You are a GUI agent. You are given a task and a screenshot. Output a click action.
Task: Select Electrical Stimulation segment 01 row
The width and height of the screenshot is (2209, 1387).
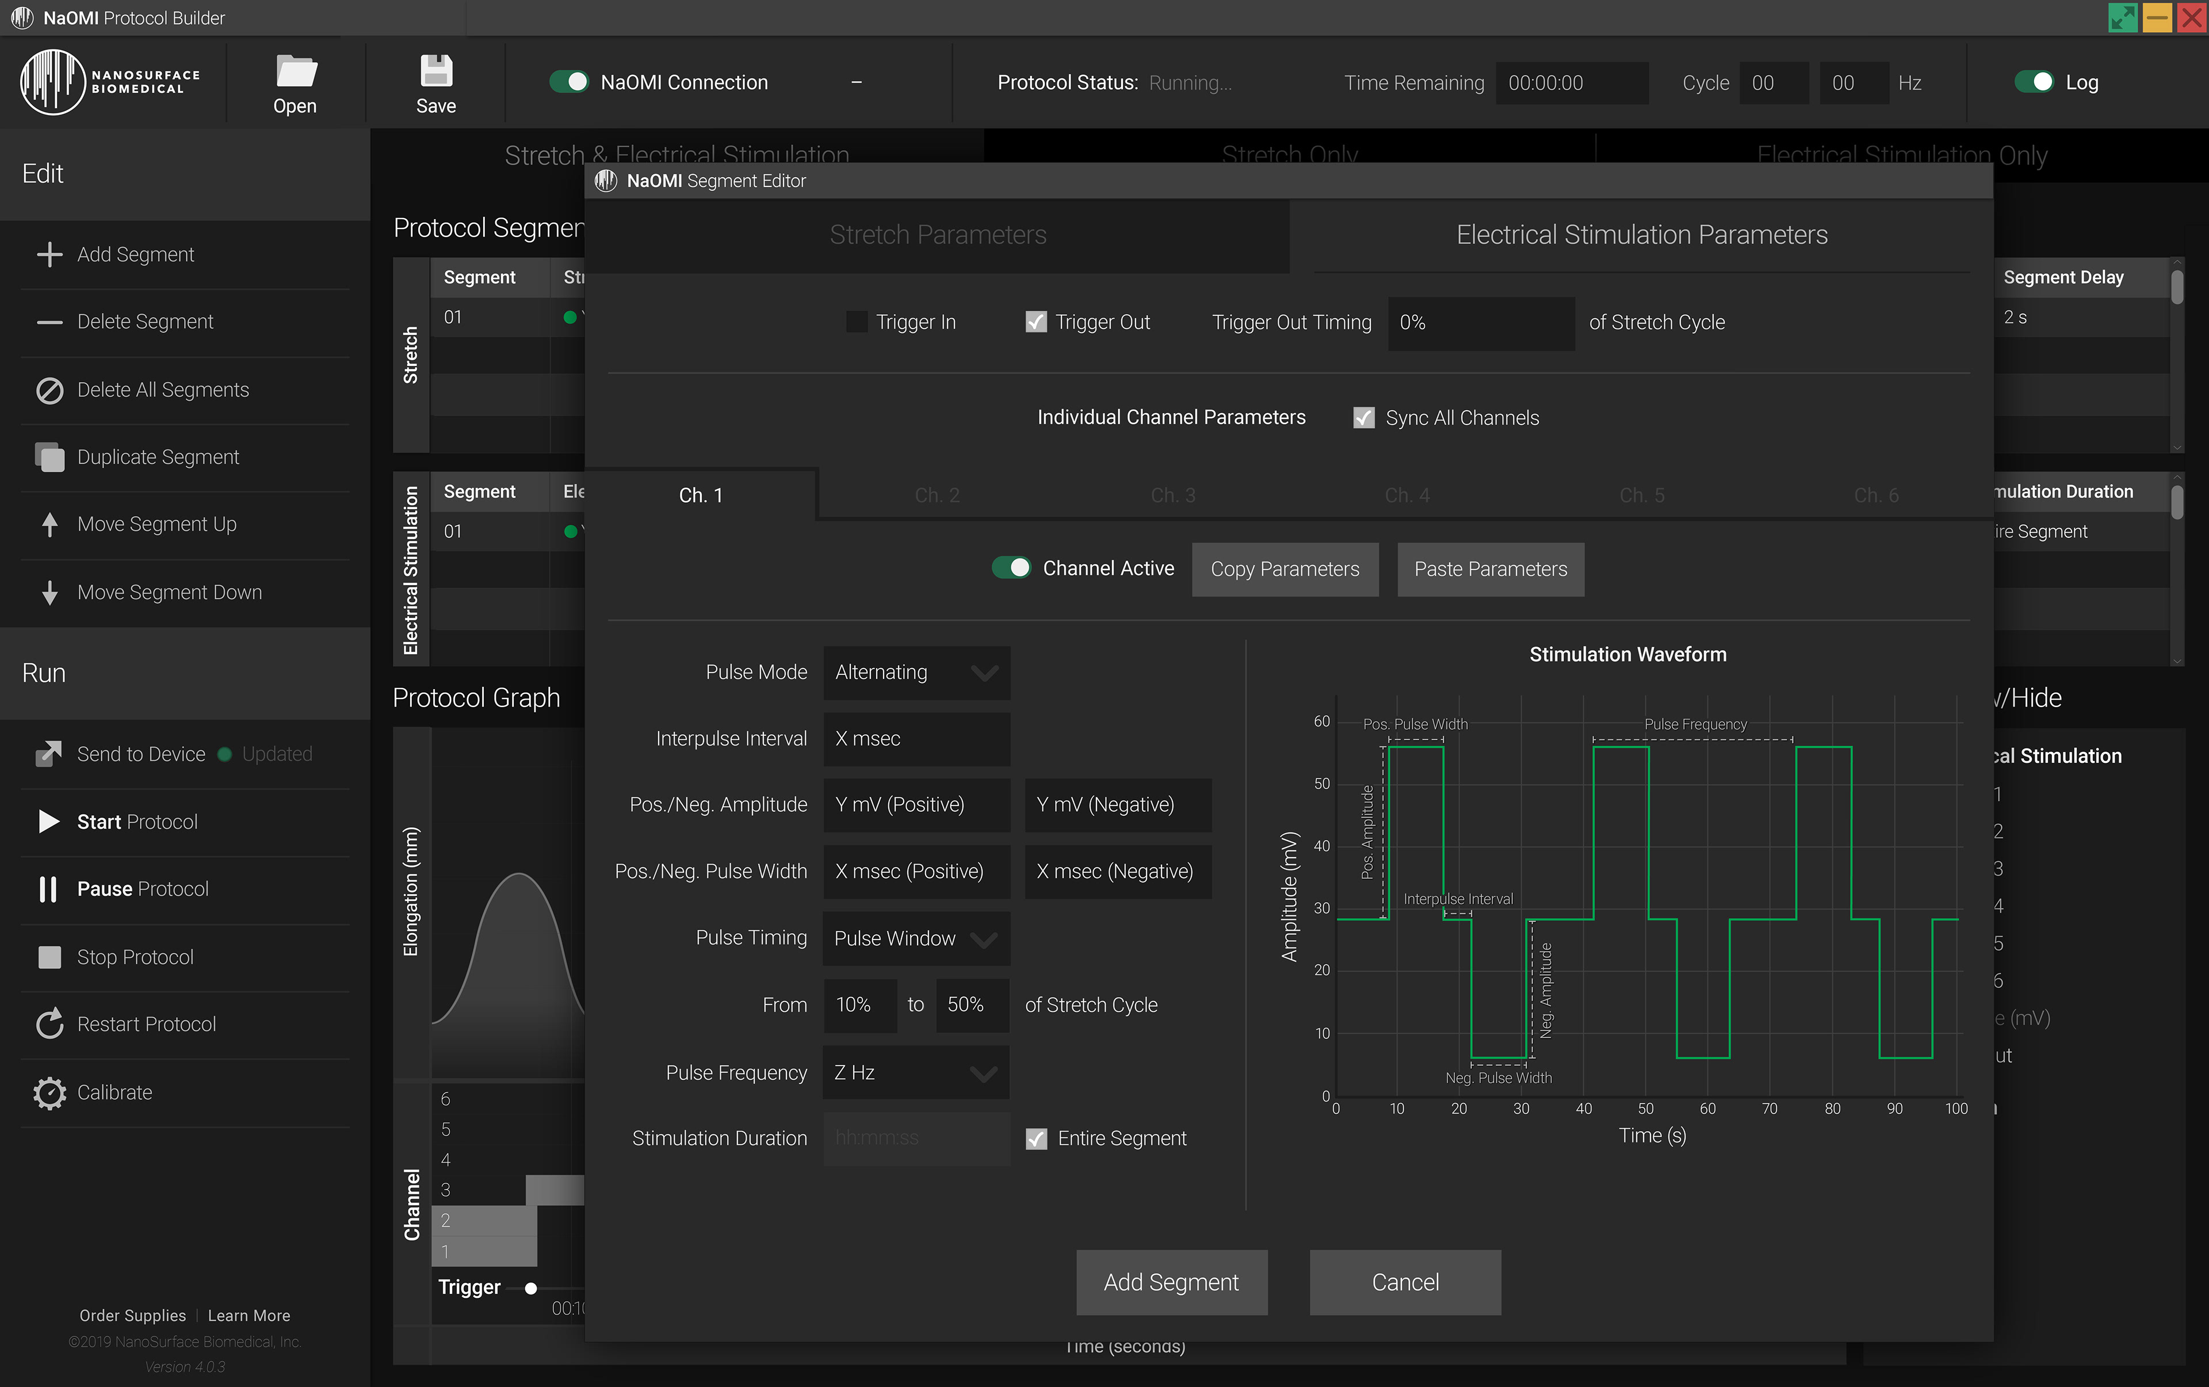(x=507, y=532)
